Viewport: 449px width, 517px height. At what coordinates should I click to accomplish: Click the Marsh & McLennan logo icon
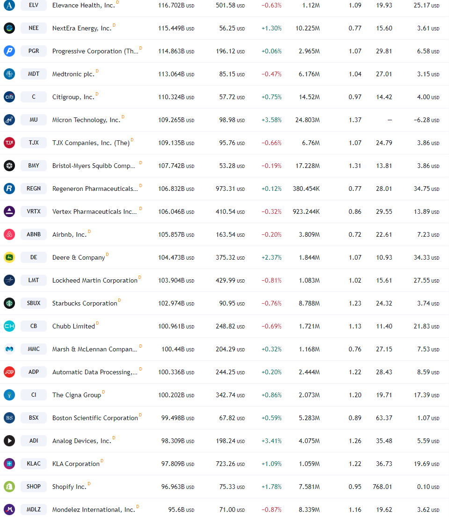tap(9, 349)
